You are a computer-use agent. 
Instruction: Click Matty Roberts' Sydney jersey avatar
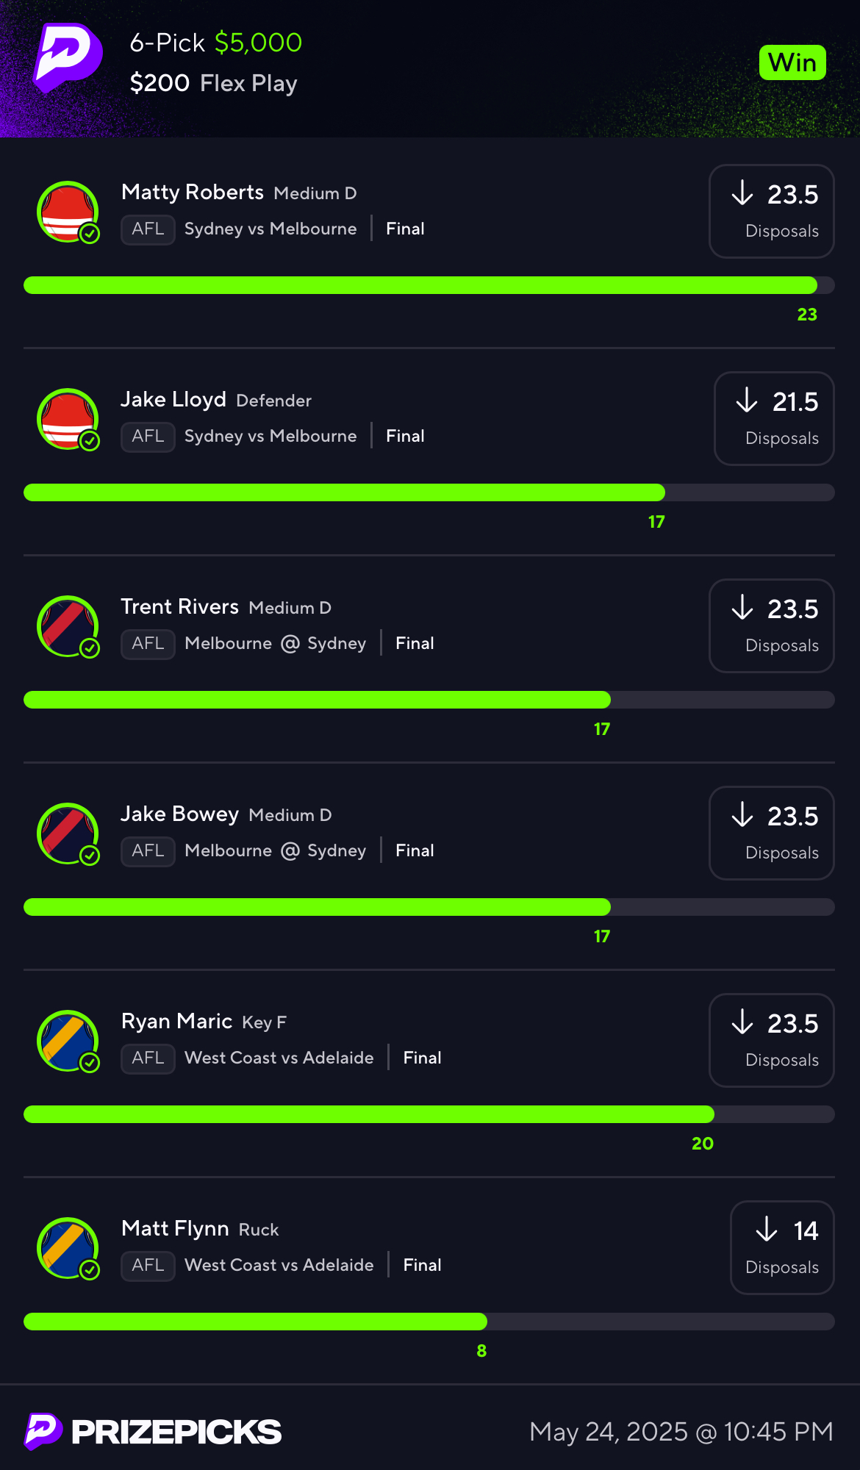(68, 212)
